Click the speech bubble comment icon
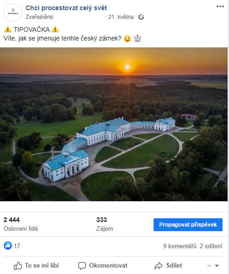 click(82, 266)
